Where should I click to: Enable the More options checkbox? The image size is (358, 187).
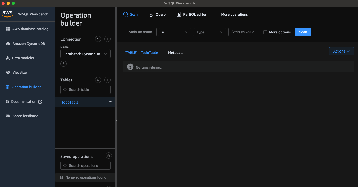click(x=265, y=32)
